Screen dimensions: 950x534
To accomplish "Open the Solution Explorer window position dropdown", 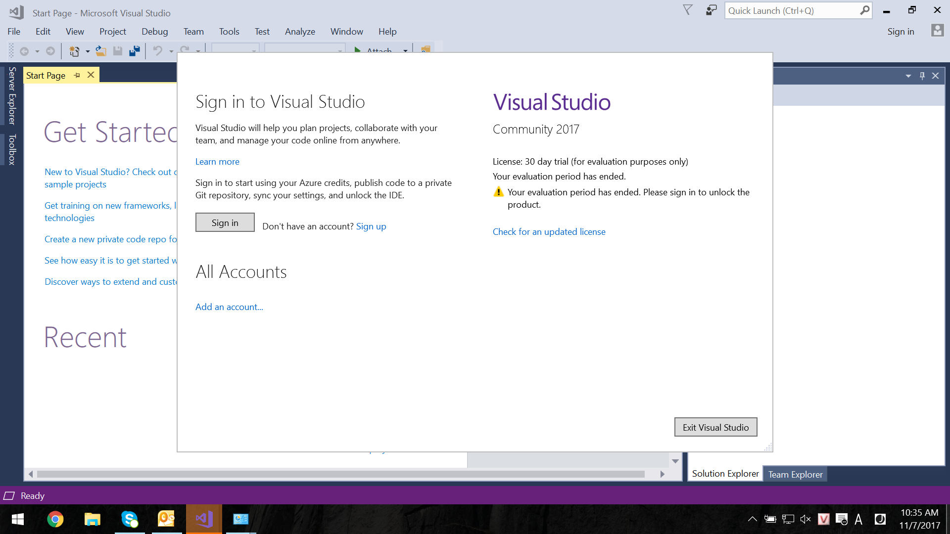I will (x=908, y=76).
